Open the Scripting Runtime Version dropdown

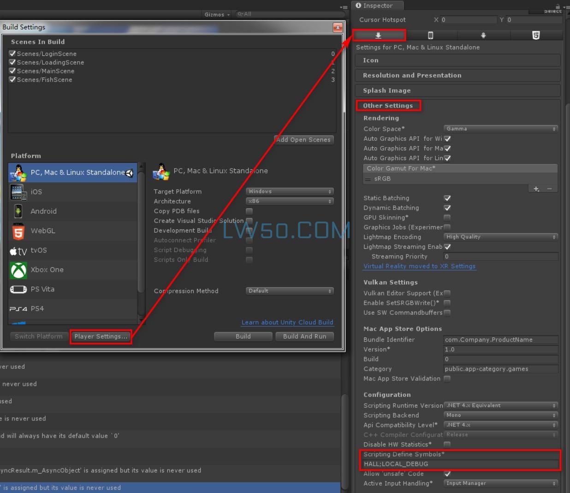(500, 405)
